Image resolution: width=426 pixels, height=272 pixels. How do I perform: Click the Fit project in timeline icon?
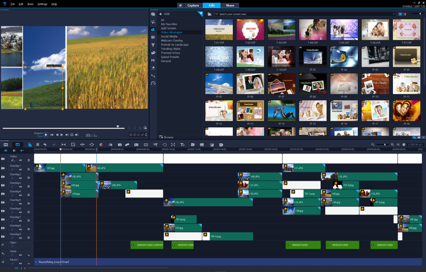pos(398,145)
